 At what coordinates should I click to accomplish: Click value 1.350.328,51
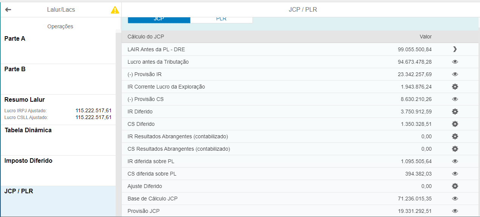point(416,124)
